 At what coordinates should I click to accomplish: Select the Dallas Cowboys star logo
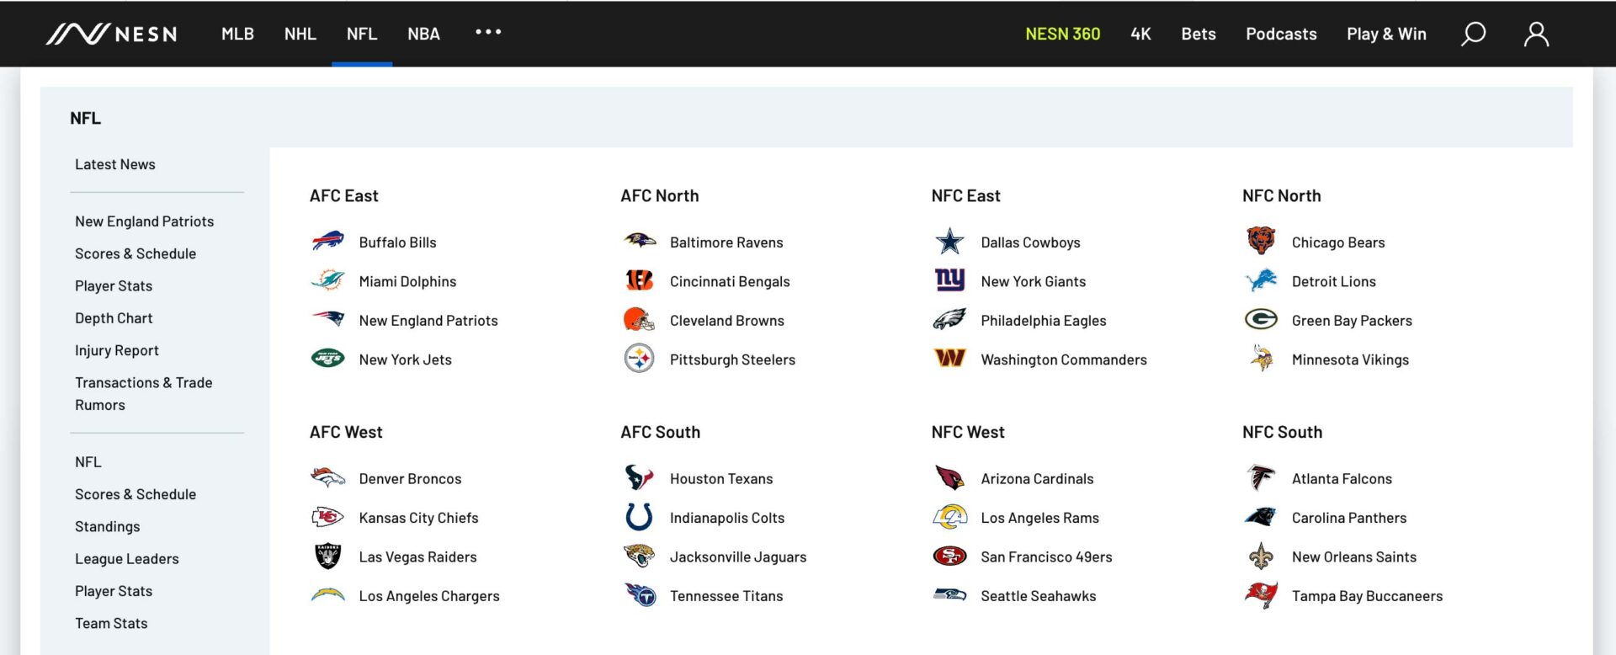point(949,242)
